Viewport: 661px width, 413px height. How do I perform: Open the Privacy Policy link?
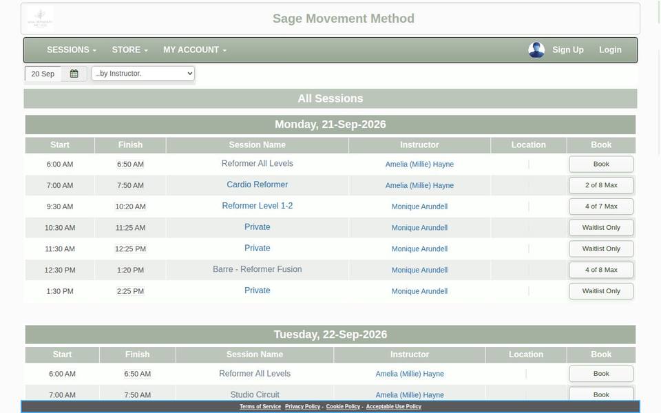[302, 407]
